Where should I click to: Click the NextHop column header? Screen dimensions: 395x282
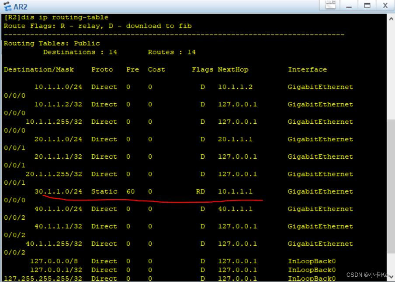[x=233, y=69]
